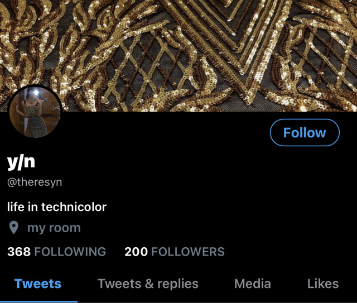The height and width of the screenshot is (303, 357).
Task: Switch to Tweets & replies tab
Action: pyautogui.click(x=148, y=285)
